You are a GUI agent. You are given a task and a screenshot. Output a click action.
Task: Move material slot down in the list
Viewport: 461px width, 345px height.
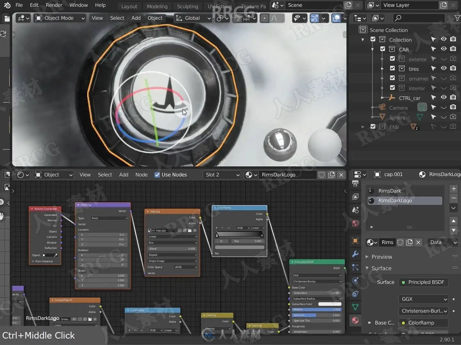[x=454, y=230]
